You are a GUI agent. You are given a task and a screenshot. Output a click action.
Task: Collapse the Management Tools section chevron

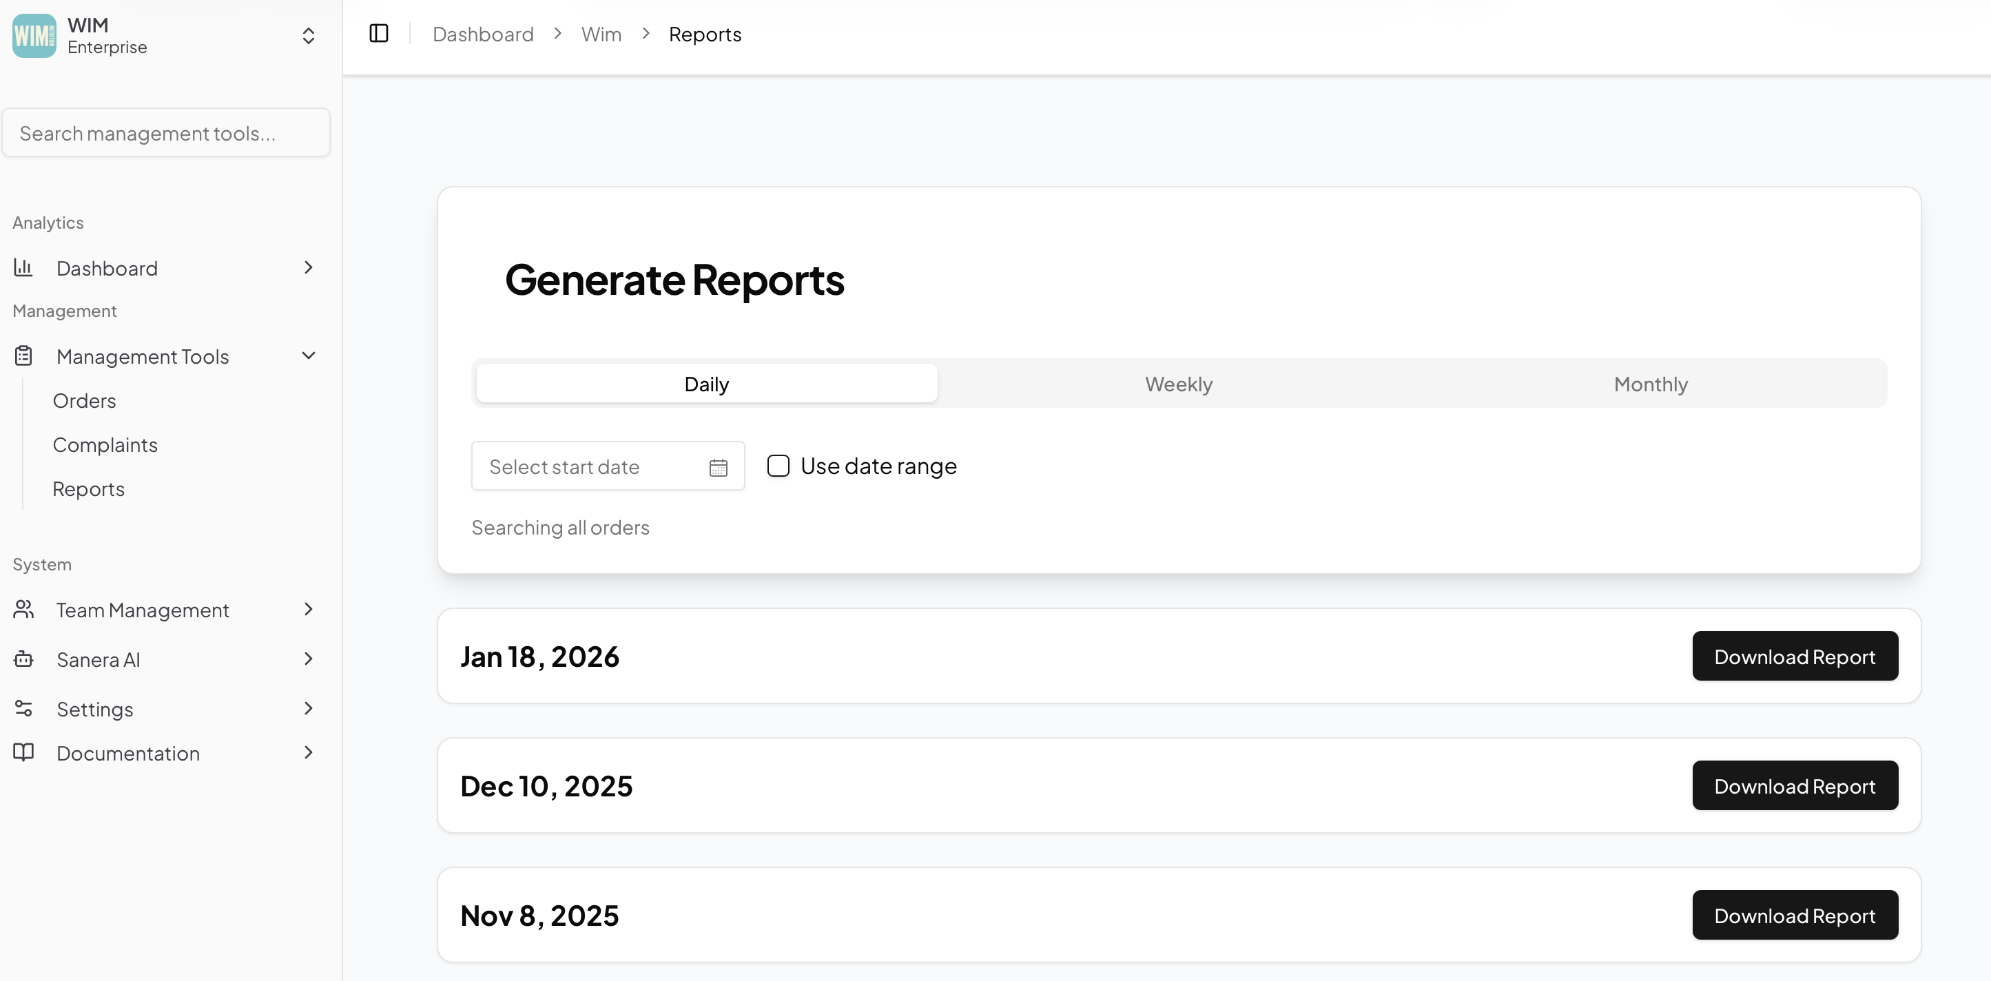(309, 355)
